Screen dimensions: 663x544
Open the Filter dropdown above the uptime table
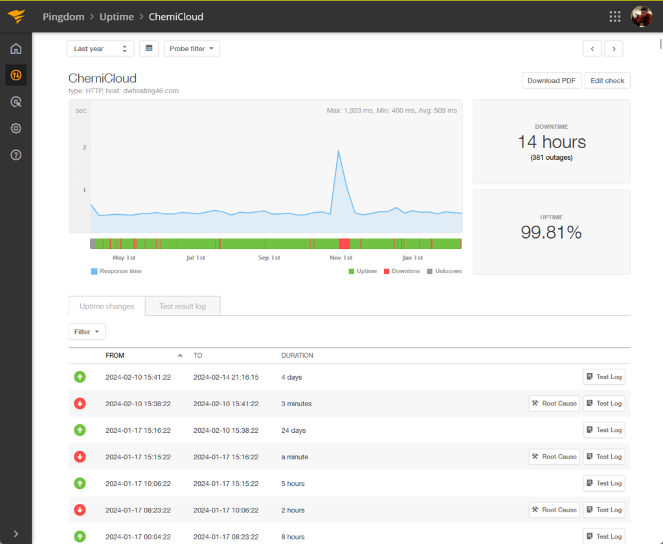pyautogui.click(x=86, y=331)
